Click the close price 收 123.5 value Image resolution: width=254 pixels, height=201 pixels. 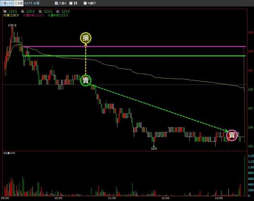[x=66, y=12]
